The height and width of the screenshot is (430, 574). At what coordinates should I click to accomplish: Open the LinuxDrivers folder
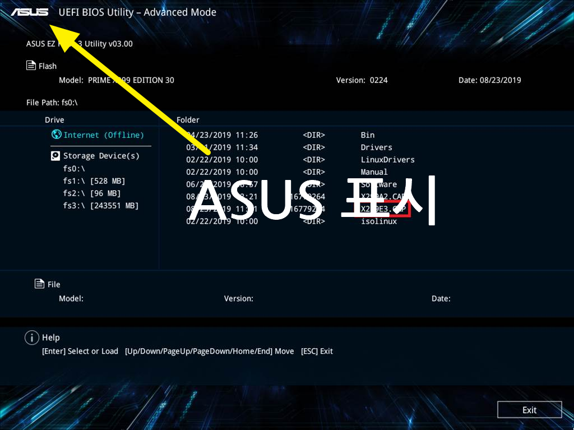(387, 159)
